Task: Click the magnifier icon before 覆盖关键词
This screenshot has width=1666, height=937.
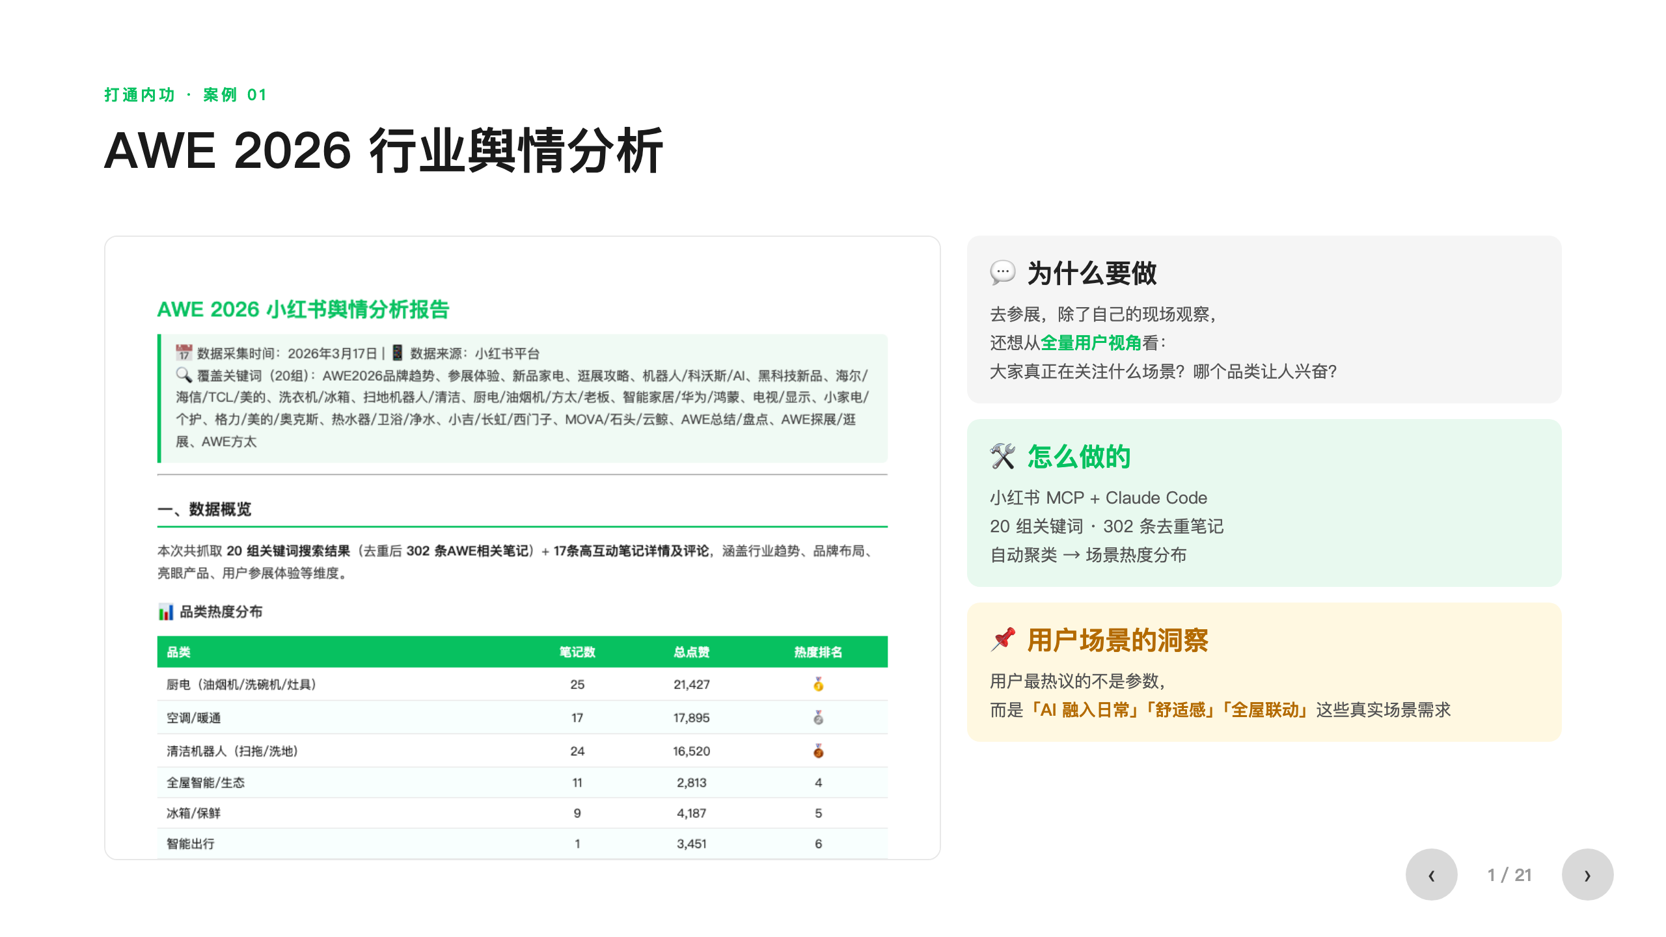Action: (x=184, y=375)
